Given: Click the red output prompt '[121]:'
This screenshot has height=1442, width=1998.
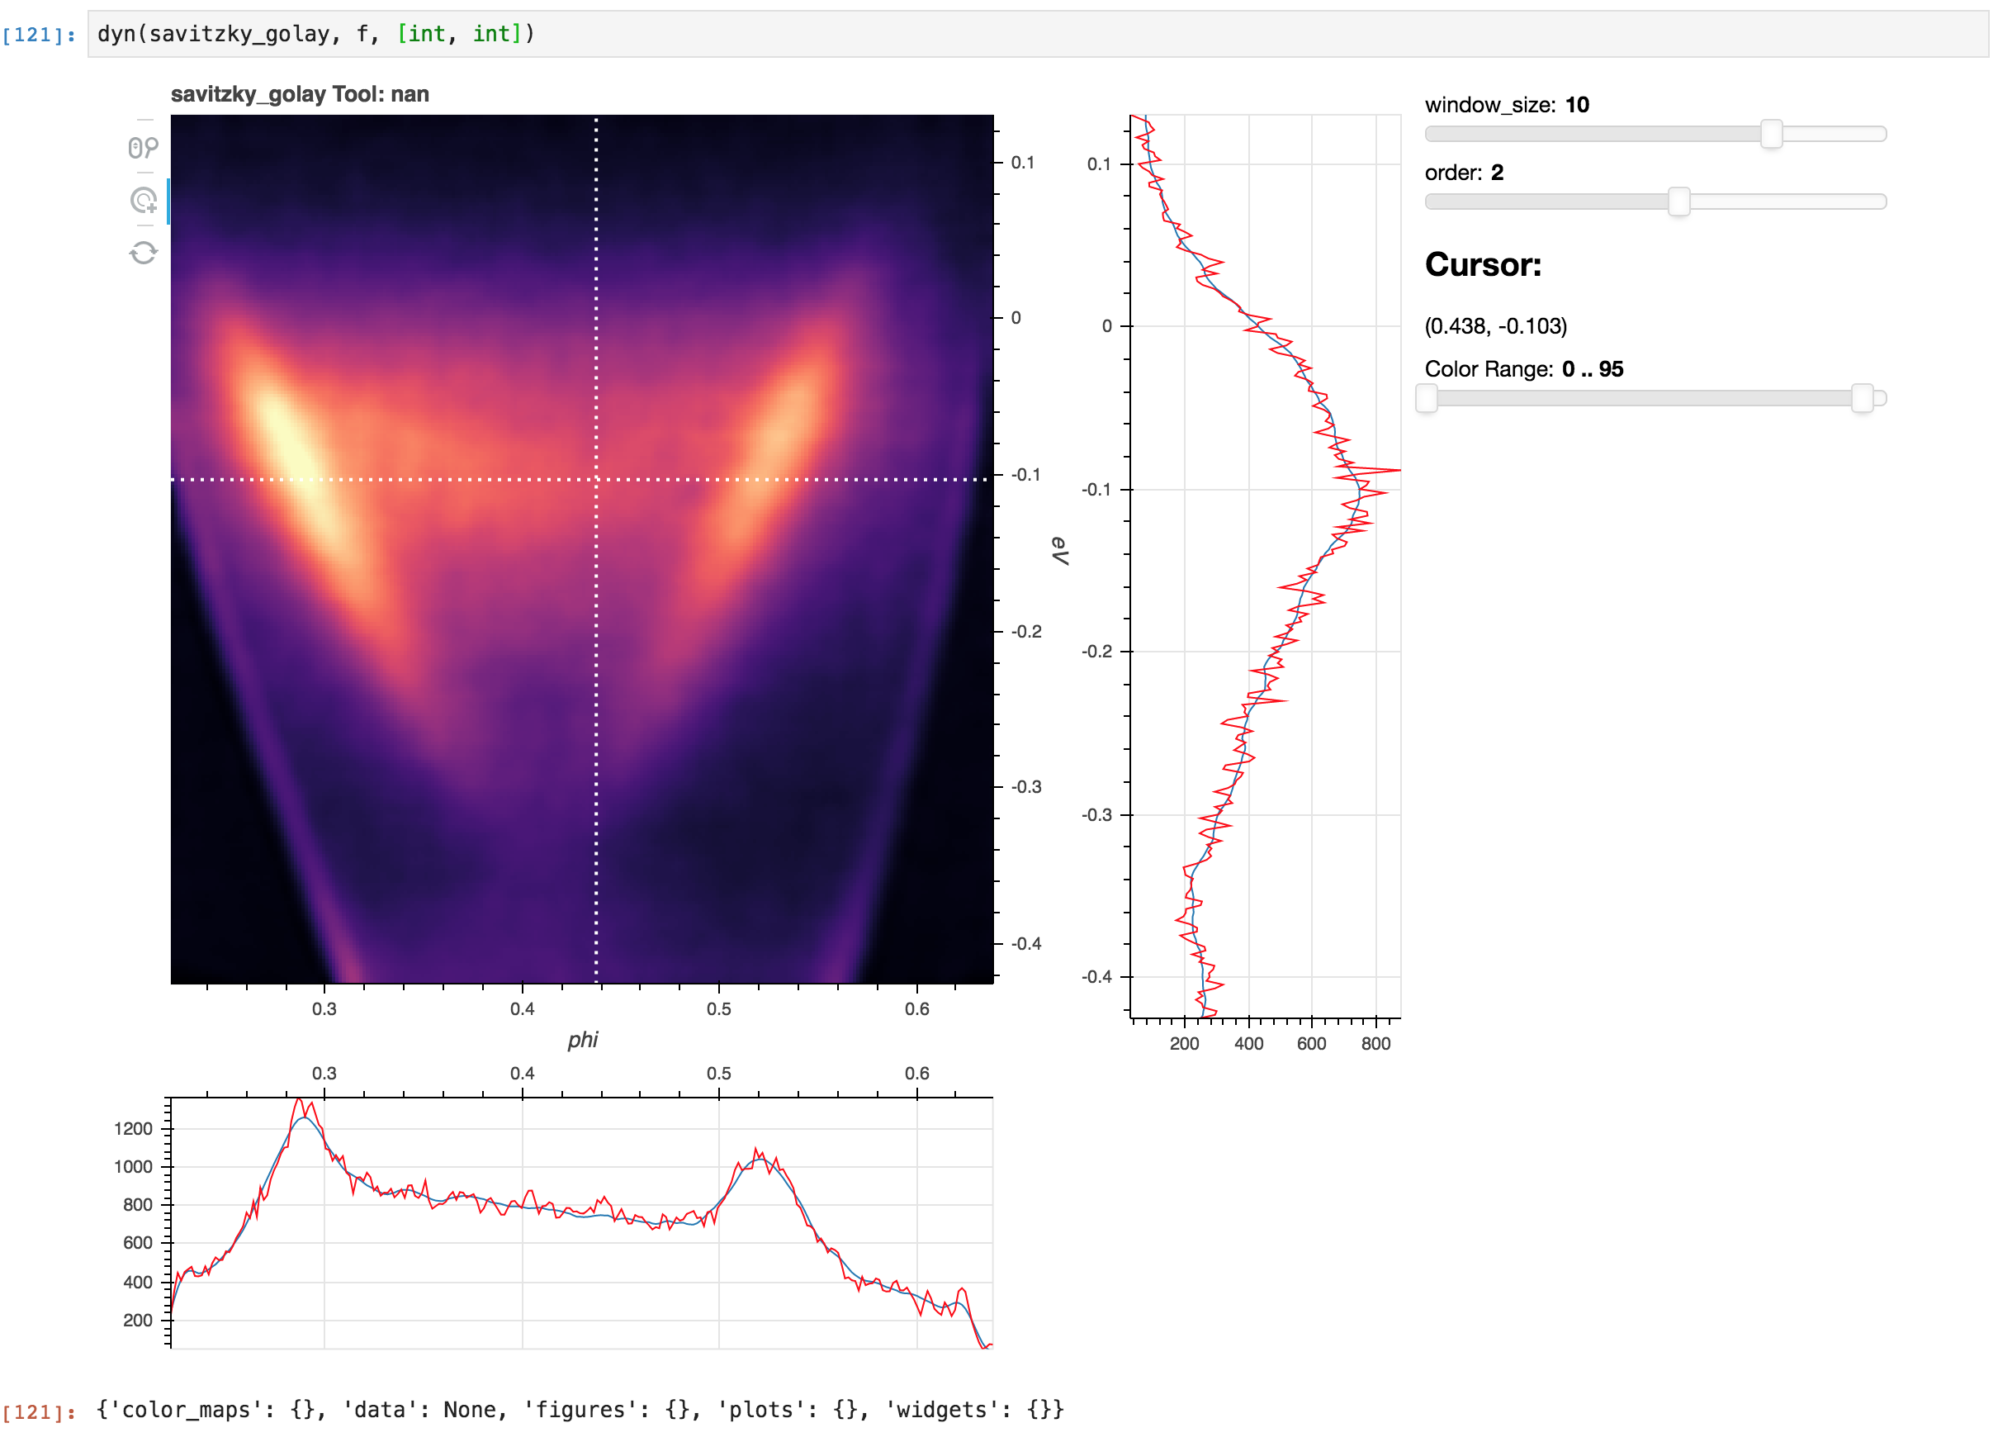Looking at the screenshot, I should 39,1412.
